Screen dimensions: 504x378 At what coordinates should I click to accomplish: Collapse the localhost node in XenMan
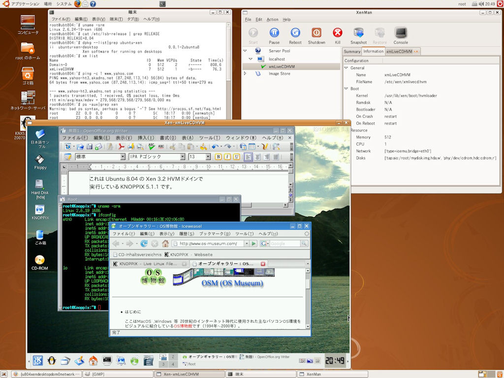point(251,59)
